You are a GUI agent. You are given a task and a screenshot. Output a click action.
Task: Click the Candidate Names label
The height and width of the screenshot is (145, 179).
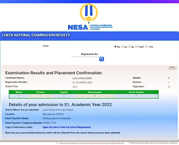pos(15,78)
